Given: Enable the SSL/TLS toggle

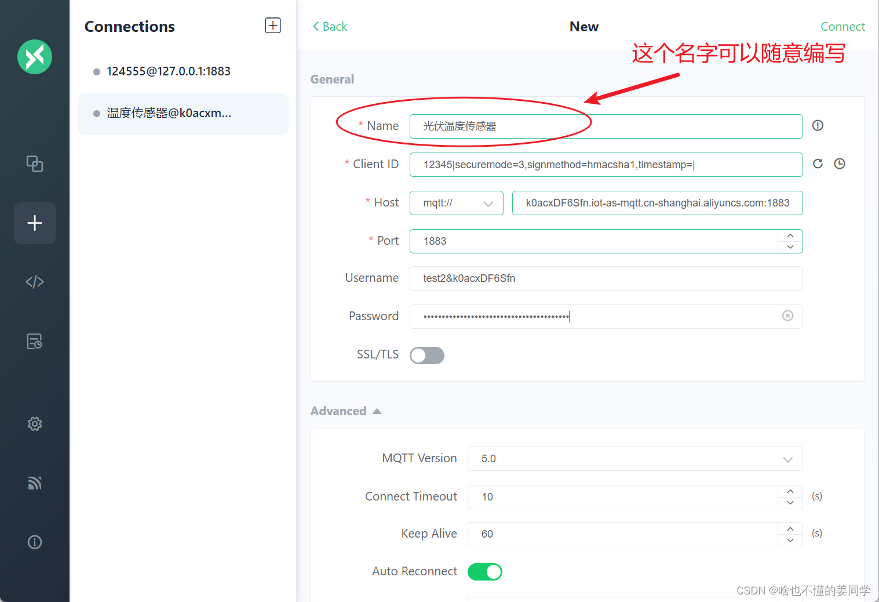Looking at the screenshot, I should point(427,355).
